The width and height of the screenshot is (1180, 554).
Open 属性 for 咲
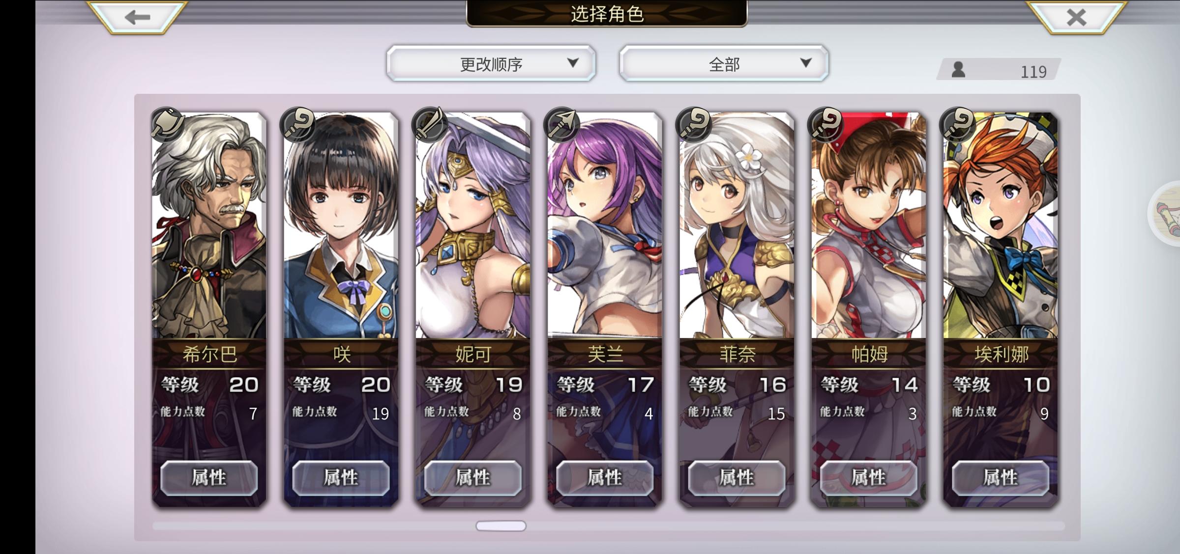pos(341,477)
